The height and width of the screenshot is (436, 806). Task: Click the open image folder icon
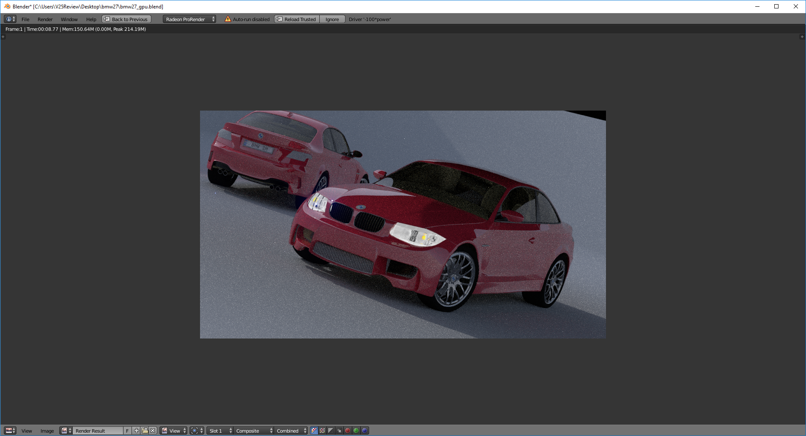coord(145,431)
